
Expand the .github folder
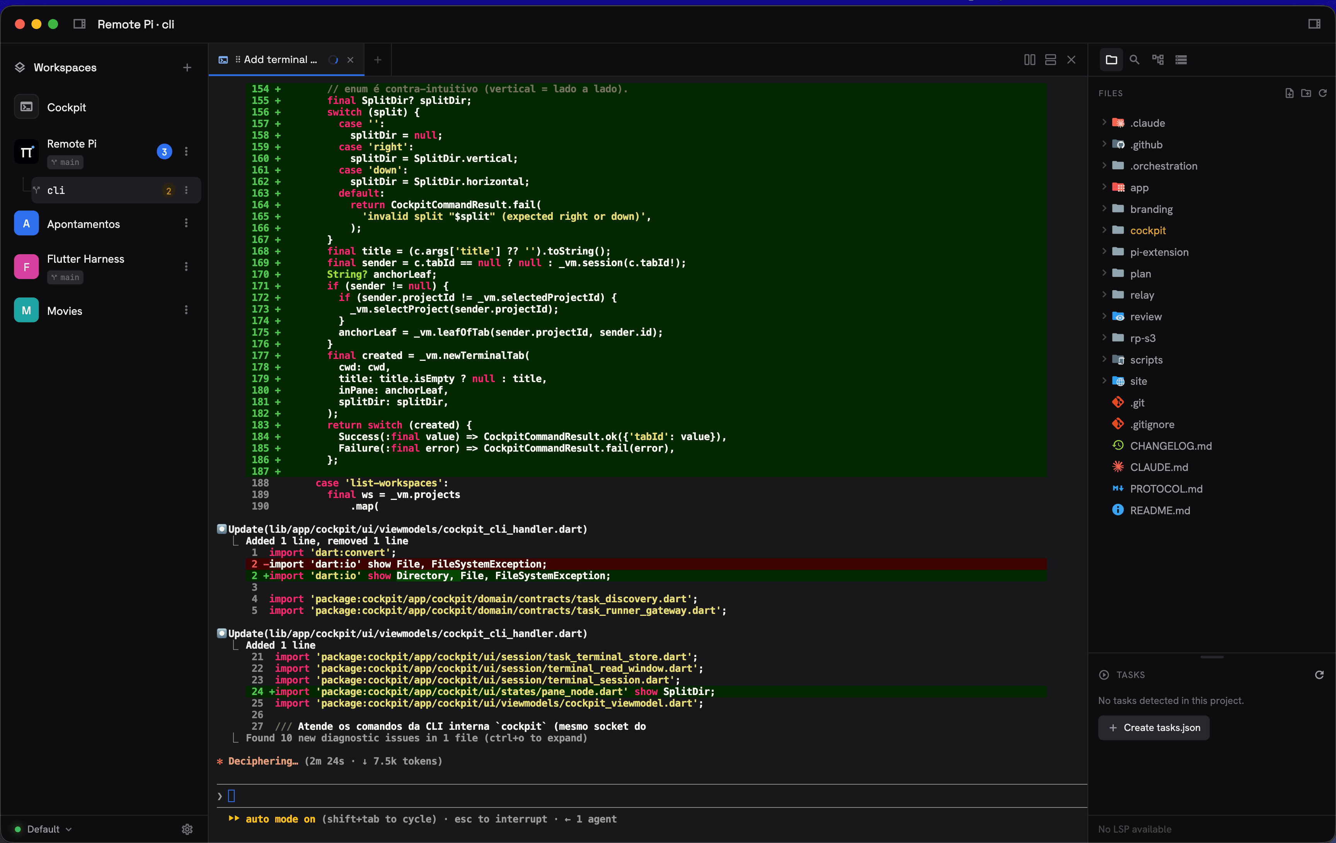pyautogui.click(x=1104, y=144)
